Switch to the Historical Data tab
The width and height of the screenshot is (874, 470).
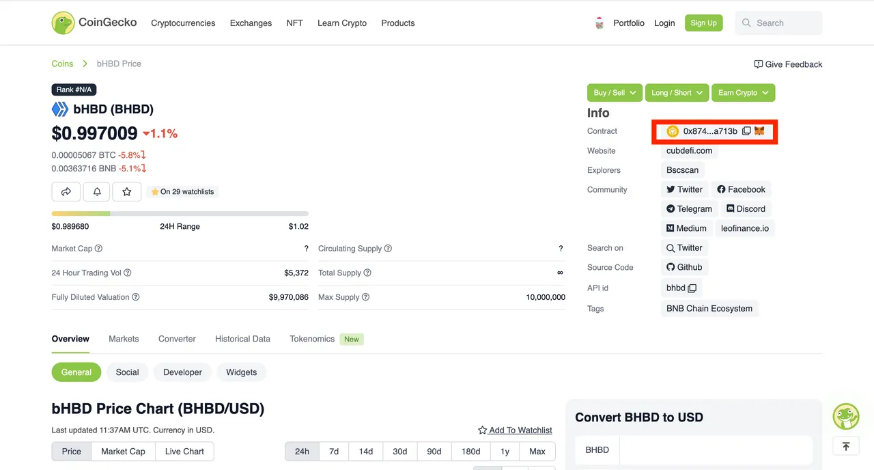pyautogui.click(x=242, y=339)
